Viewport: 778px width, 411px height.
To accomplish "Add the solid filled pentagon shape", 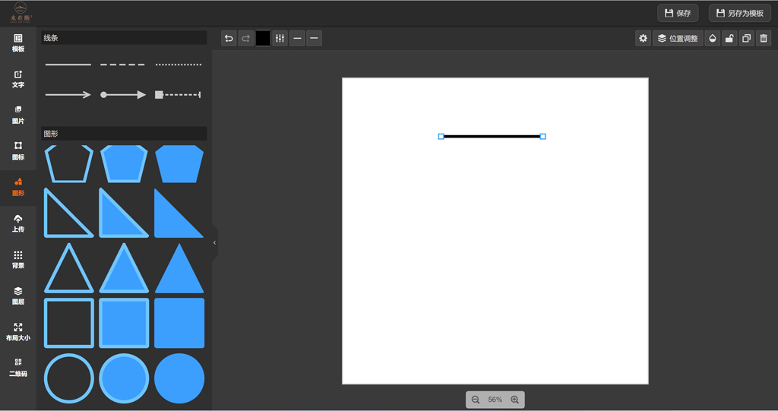I will [x=179, y=164].
